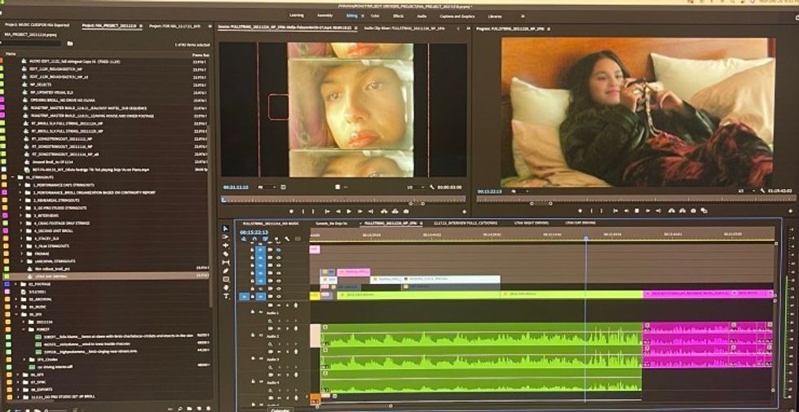799x412 pixels.
Task: Toggle lock on top video track
Action: [252, 250]
